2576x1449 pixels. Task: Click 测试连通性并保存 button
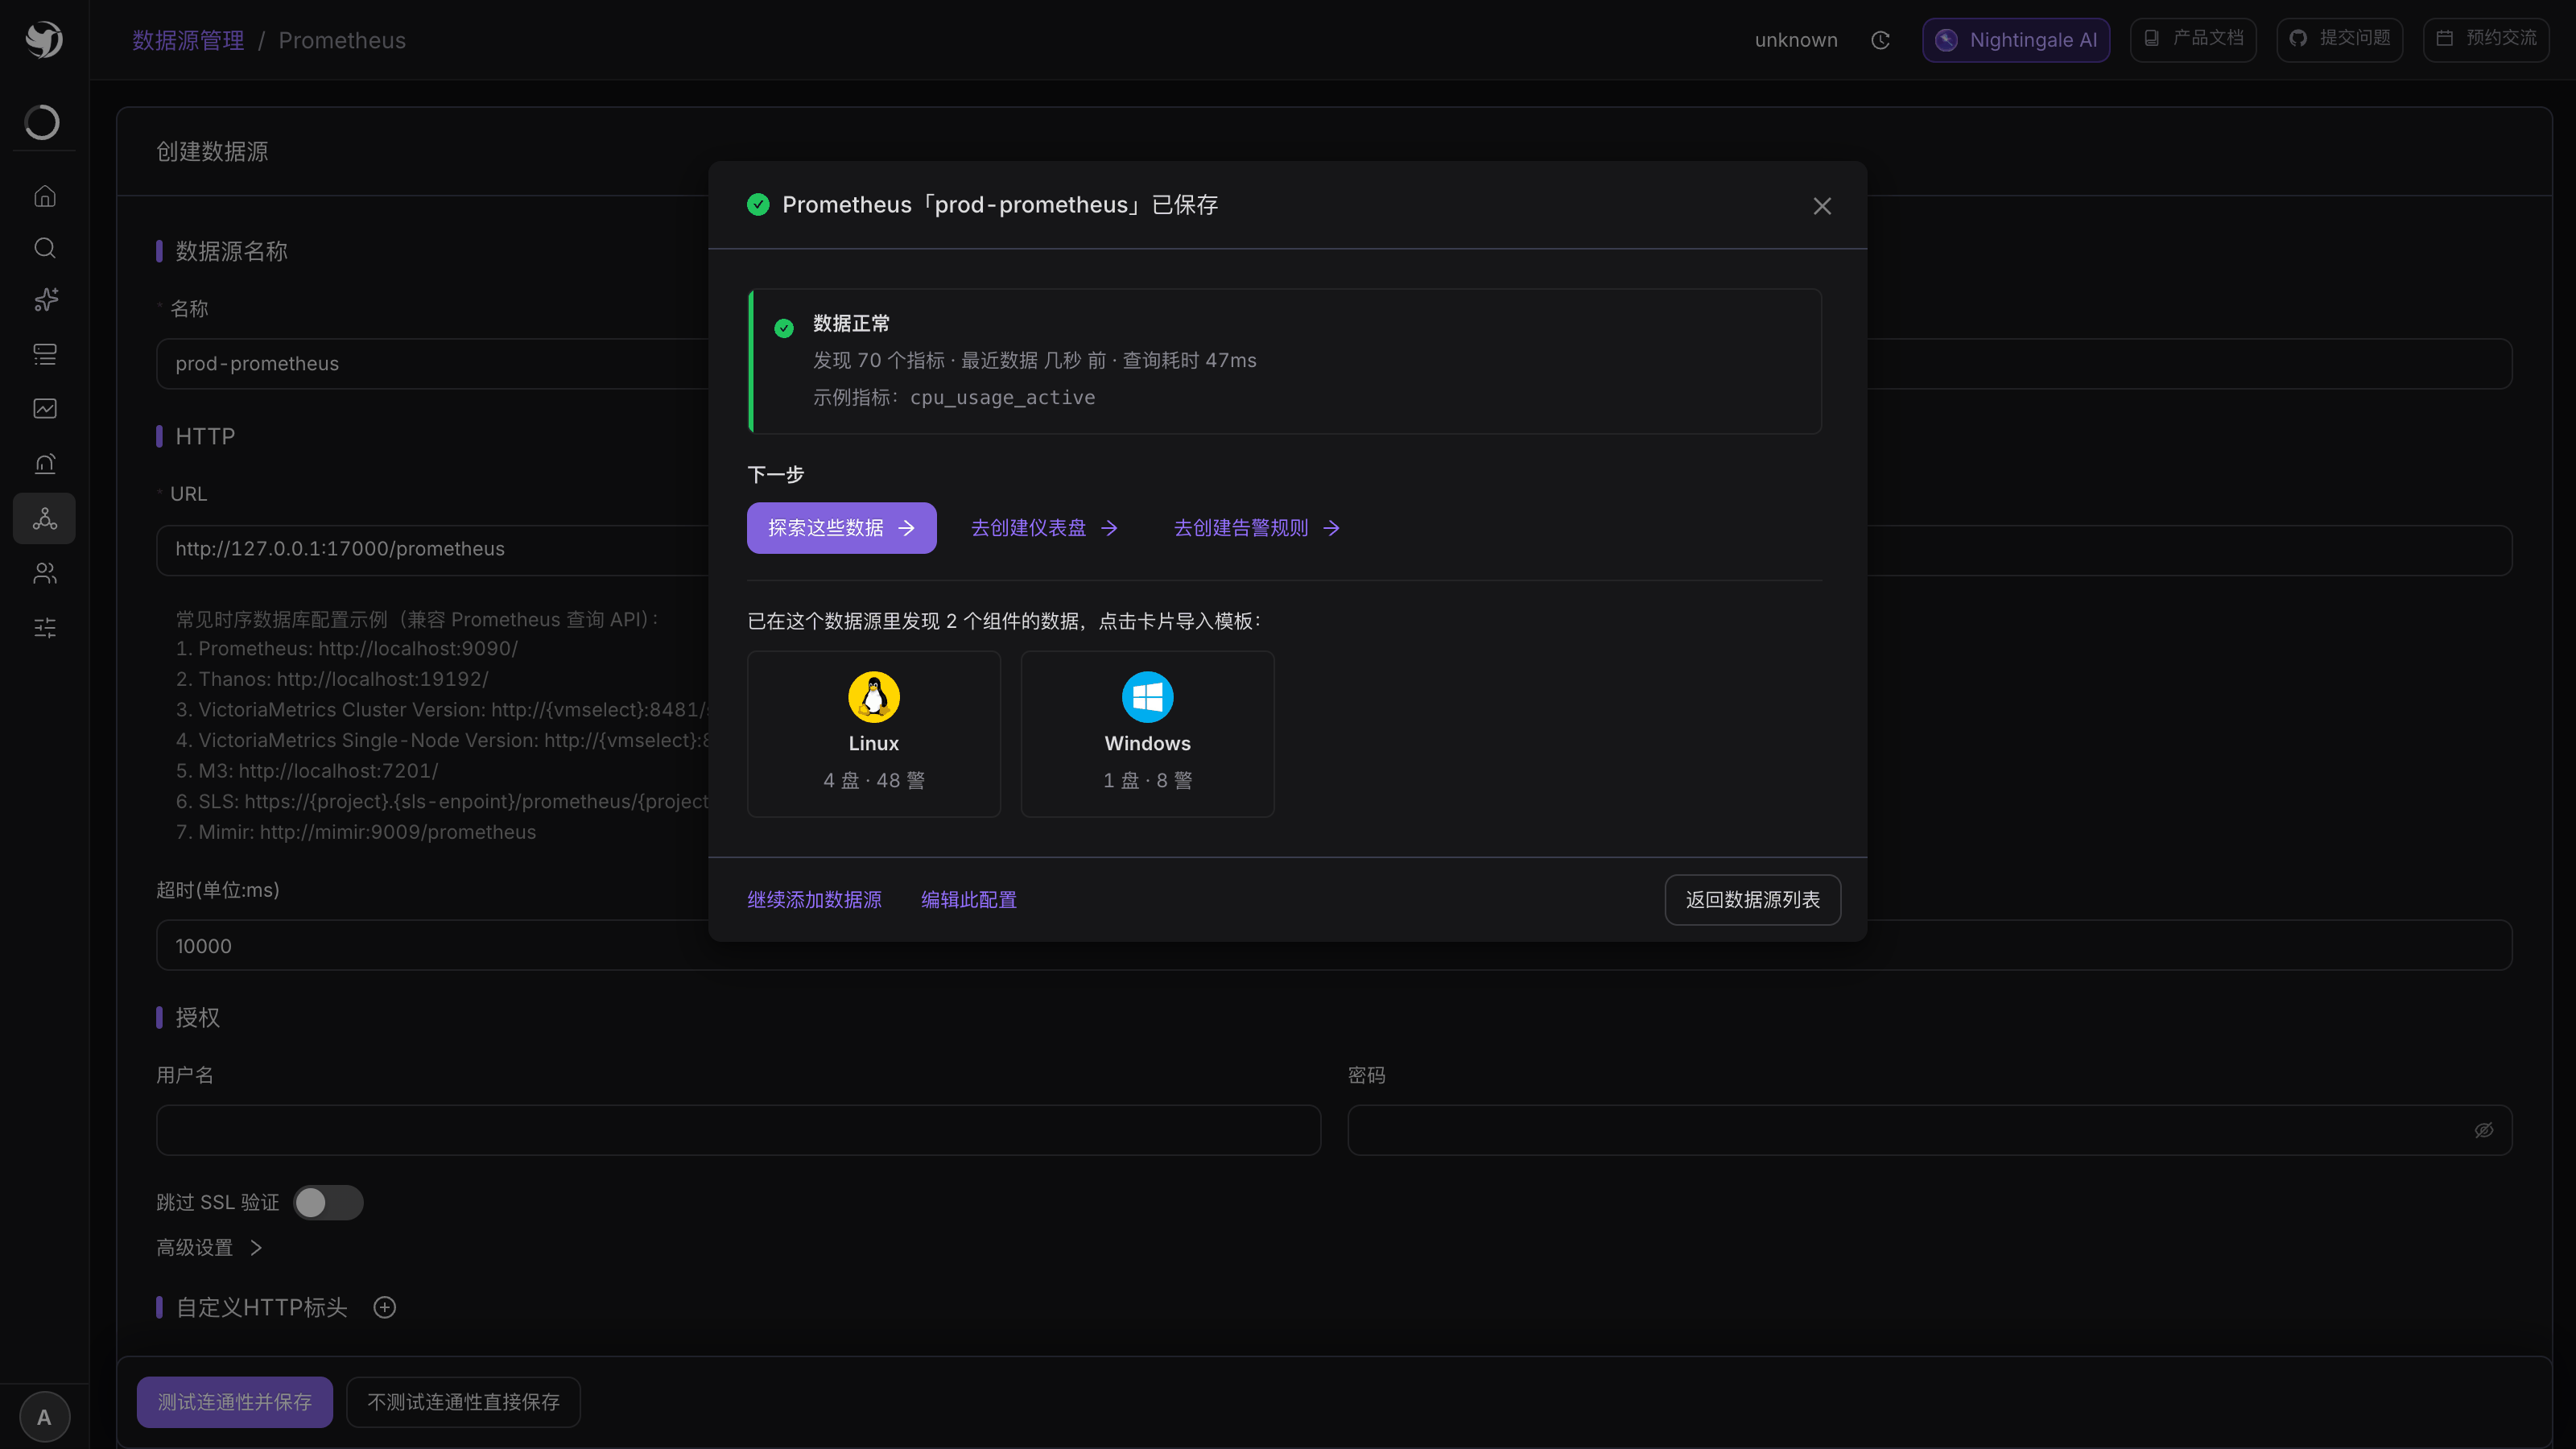(x=235, y=1402)
